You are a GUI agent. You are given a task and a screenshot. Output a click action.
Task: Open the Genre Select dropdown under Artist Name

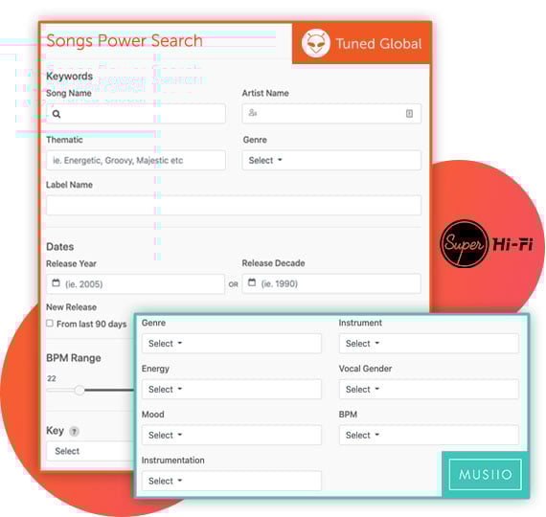click(331, 160)
